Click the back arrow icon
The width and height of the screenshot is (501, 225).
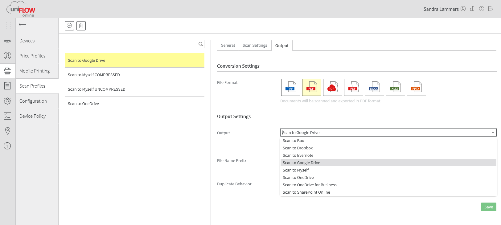(23, 24)
